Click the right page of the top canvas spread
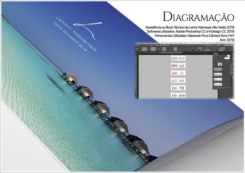This screenshot has height=173, width=245. 182,58
